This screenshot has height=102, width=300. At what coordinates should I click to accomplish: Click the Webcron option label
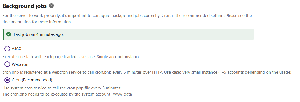click(x=20, y=64)
